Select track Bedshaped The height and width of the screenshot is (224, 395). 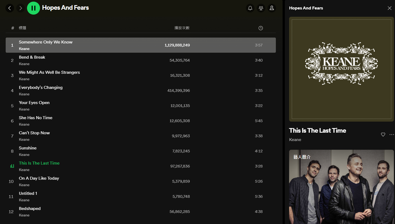tap(30, 209)
